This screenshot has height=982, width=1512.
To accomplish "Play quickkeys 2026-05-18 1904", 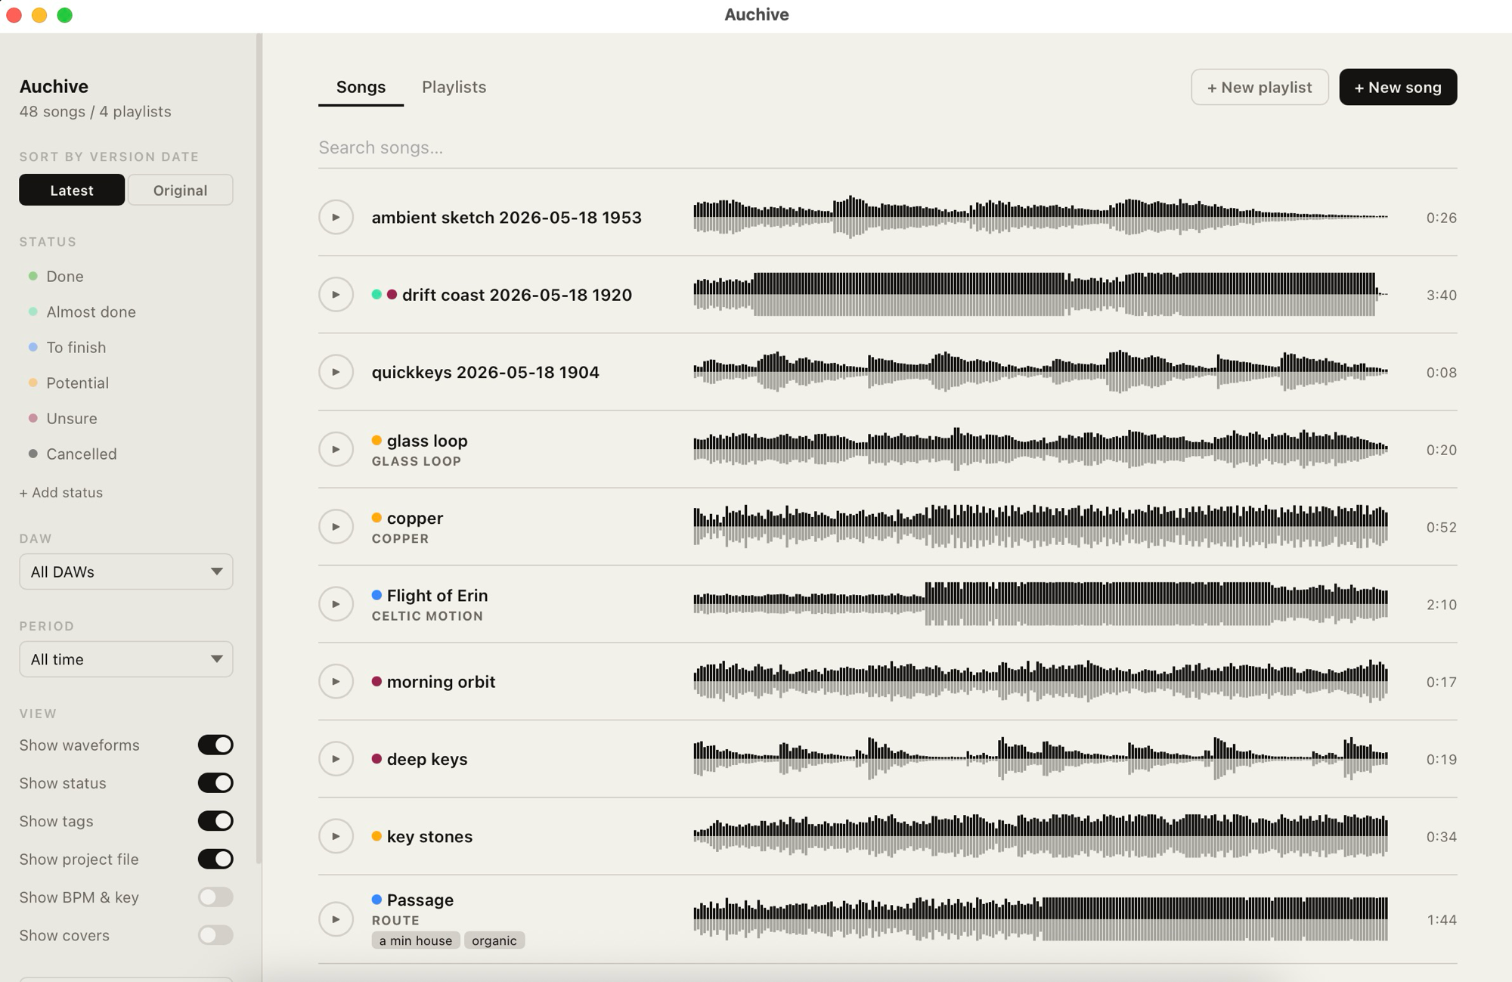I will 336,372.
